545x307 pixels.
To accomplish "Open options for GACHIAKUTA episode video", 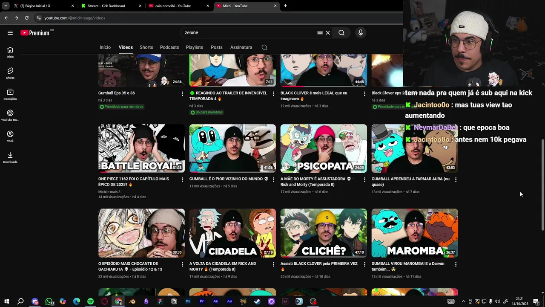I will click(x=183, y=264).
